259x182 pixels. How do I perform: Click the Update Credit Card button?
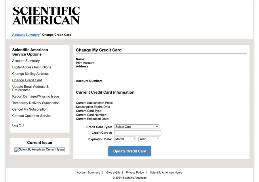tap(129, 151)
